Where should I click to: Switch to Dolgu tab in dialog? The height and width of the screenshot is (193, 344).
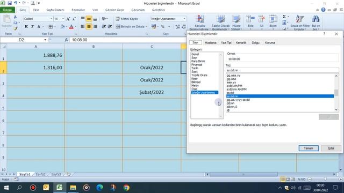(256, 43)
